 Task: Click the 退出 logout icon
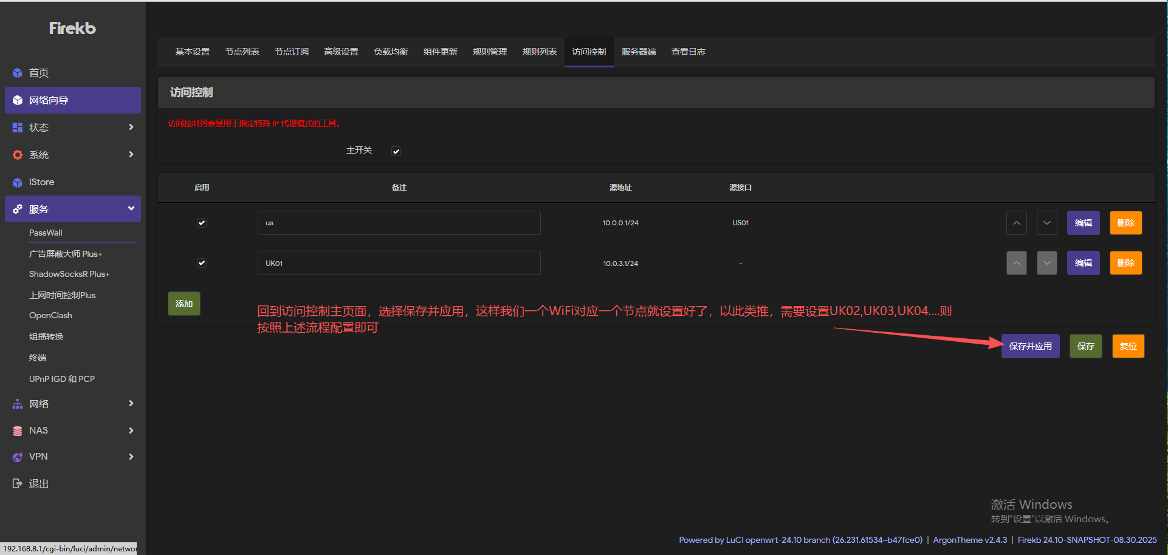(x=18, y=483)
